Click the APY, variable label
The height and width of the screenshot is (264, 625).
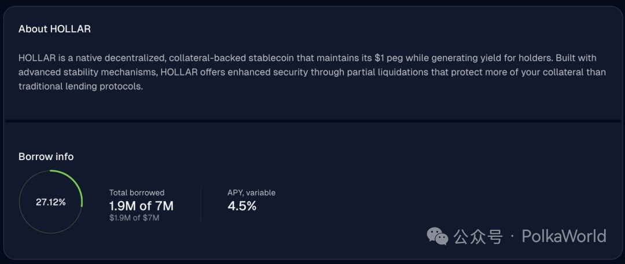(x=251, y=193)
